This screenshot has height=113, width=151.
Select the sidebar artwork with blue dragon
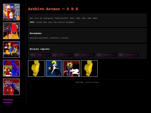click(x=11, y=68)
